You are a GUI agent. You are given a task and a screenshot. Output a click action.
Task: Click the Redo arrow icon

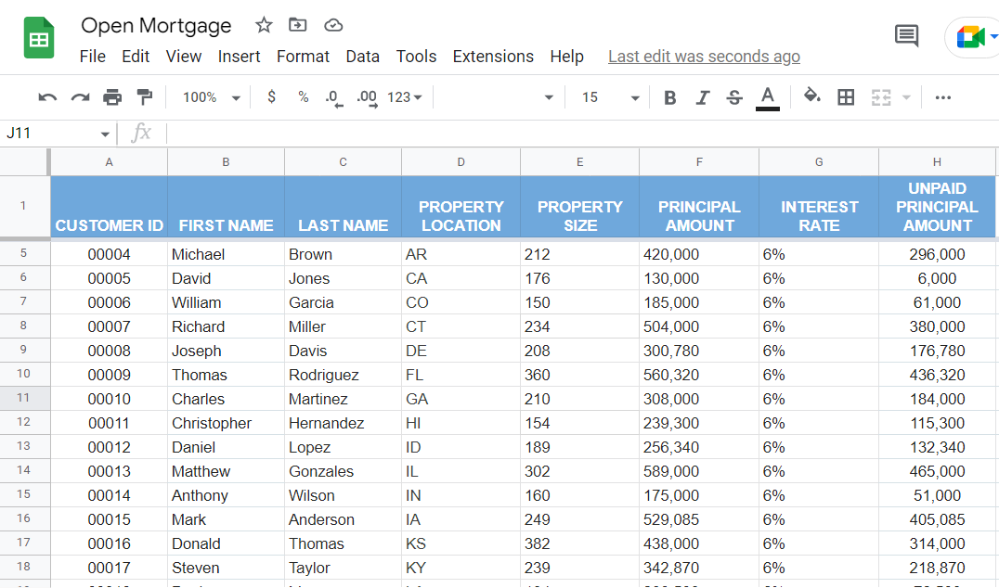coord(81,97)
